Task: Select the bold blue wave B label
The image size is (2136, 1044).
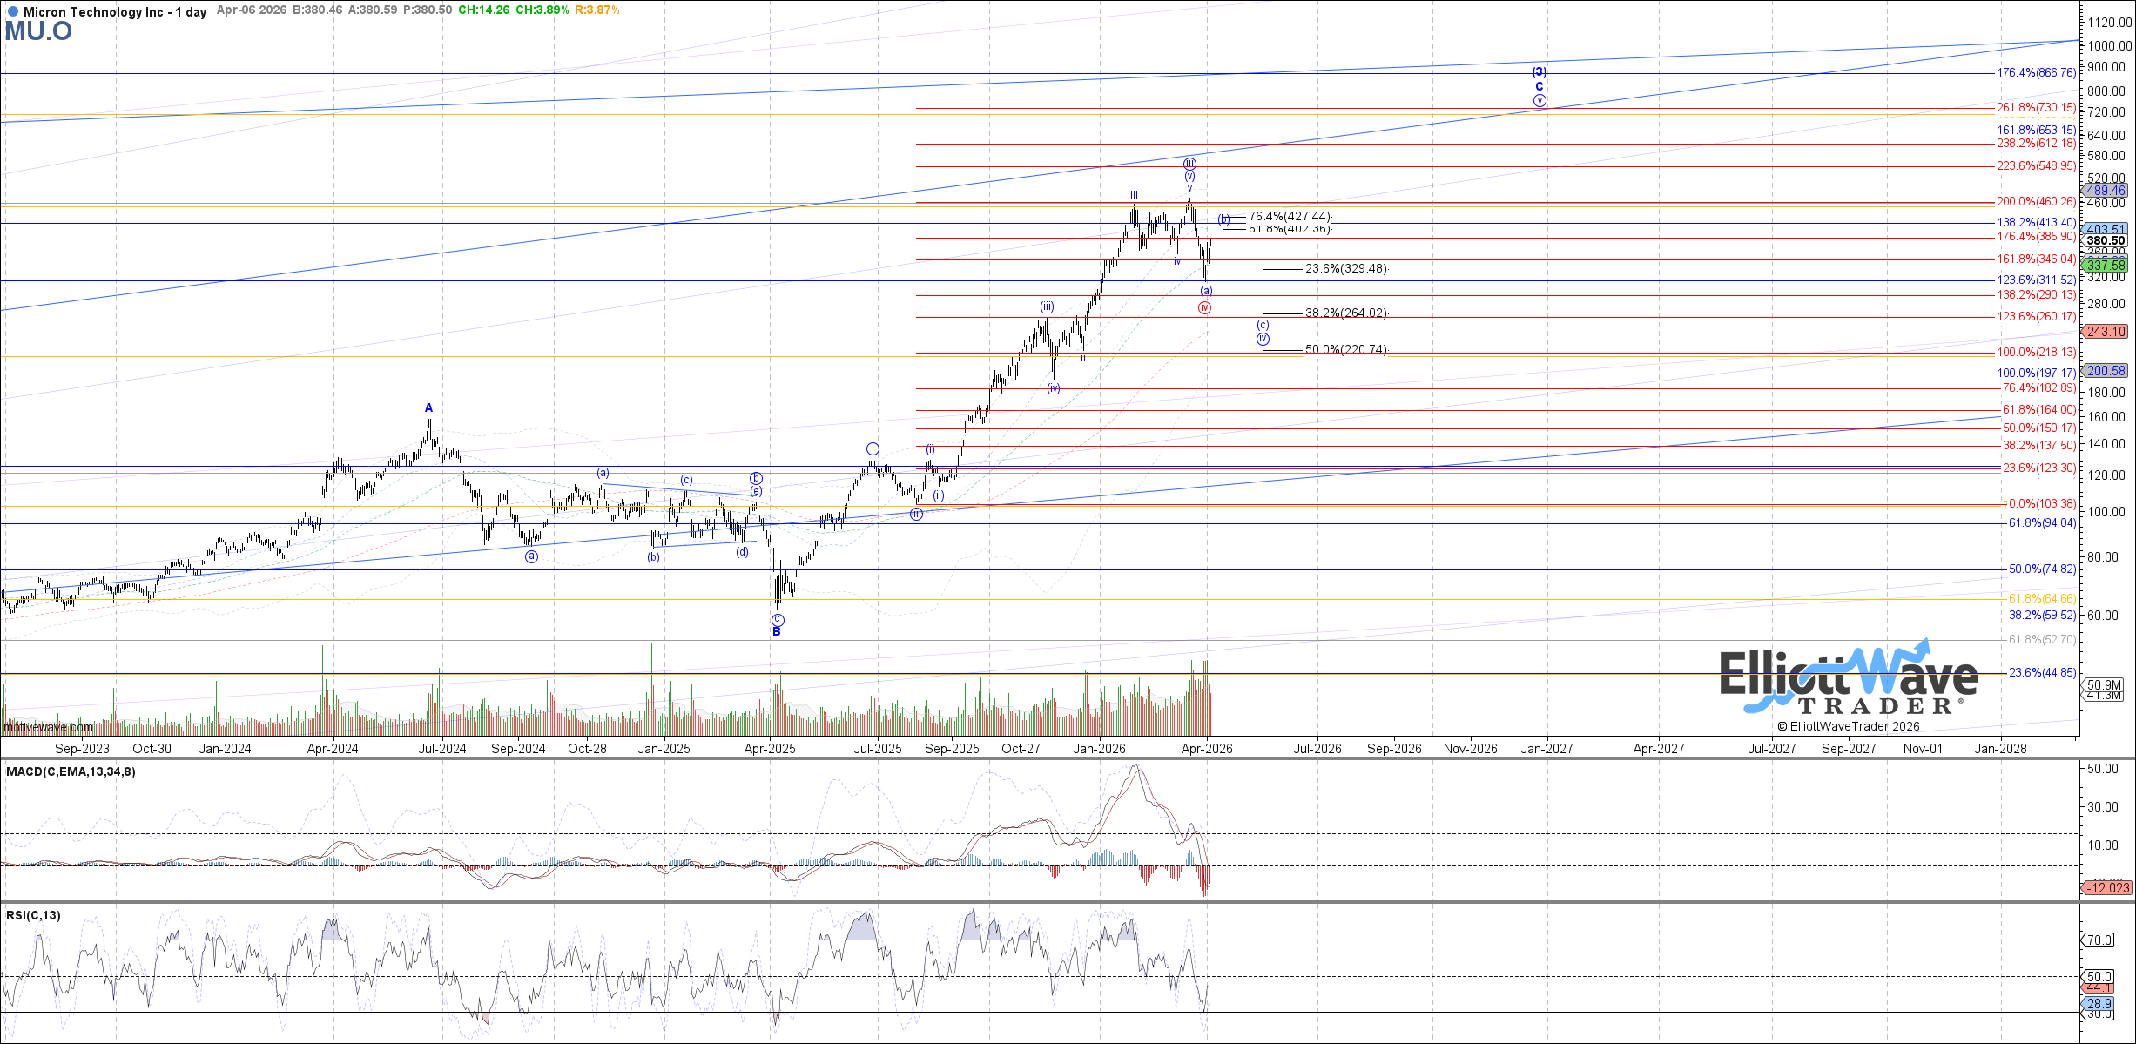Action: point(777,632)
